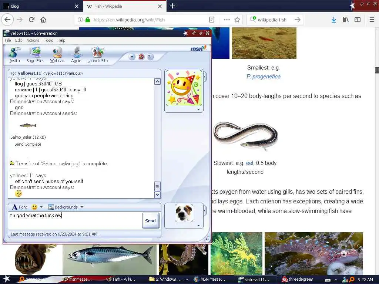379x284 pixels.
Task: Click the Firefox address bar URL
Action: (129, 20)
